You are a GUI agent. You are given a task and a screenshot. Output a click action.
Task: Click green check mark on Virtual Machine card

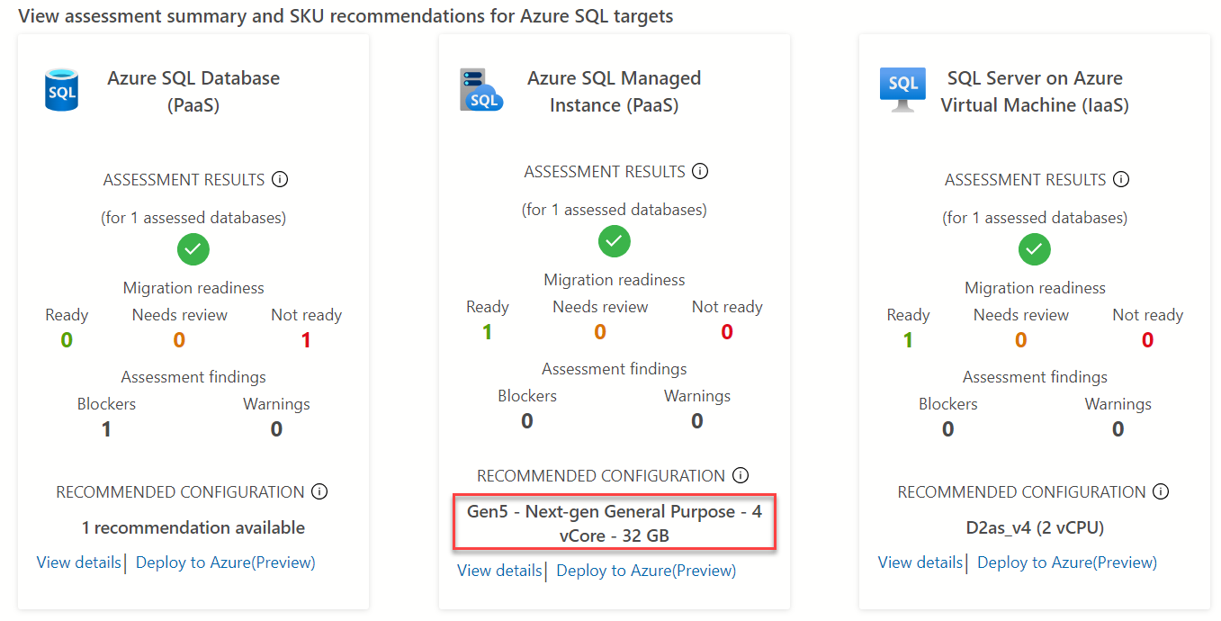1035,249
